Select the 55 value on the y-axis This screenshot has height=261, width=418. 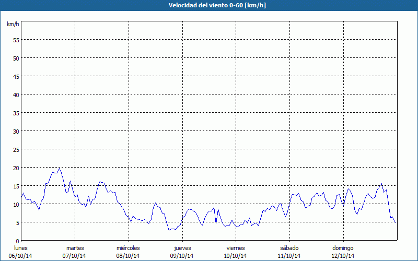(x=16, y=40)
